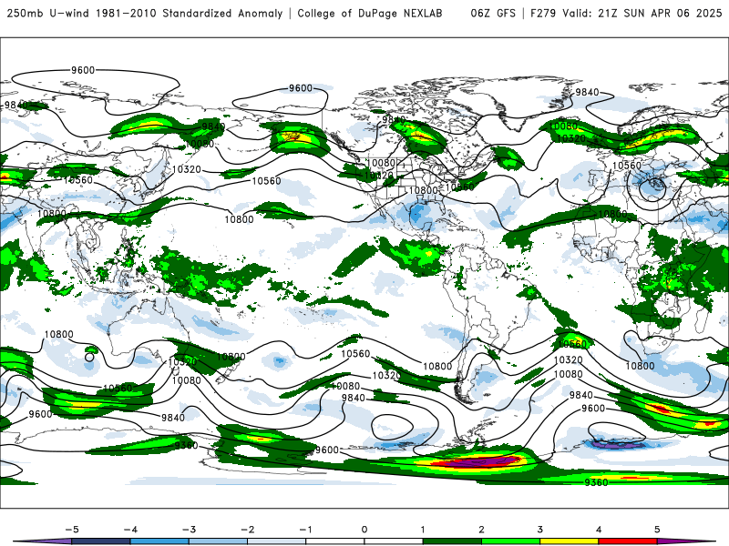
Task: Pick the pale blue -2 to -1 colorbar segment
Action: pos(277,541)
